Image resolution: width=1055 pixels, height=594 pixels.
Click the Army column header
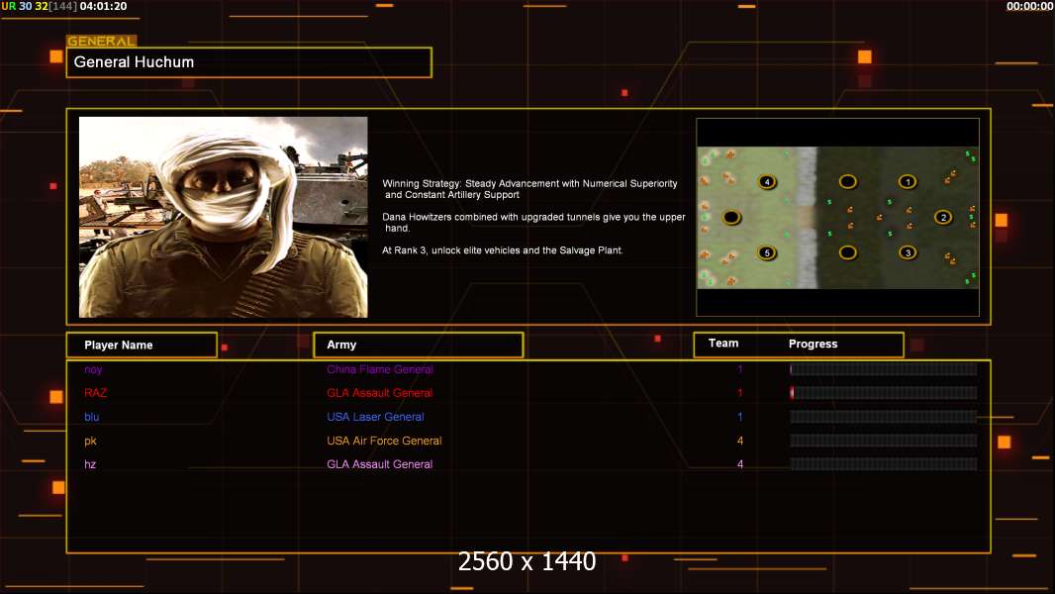[x=418, y=345]
